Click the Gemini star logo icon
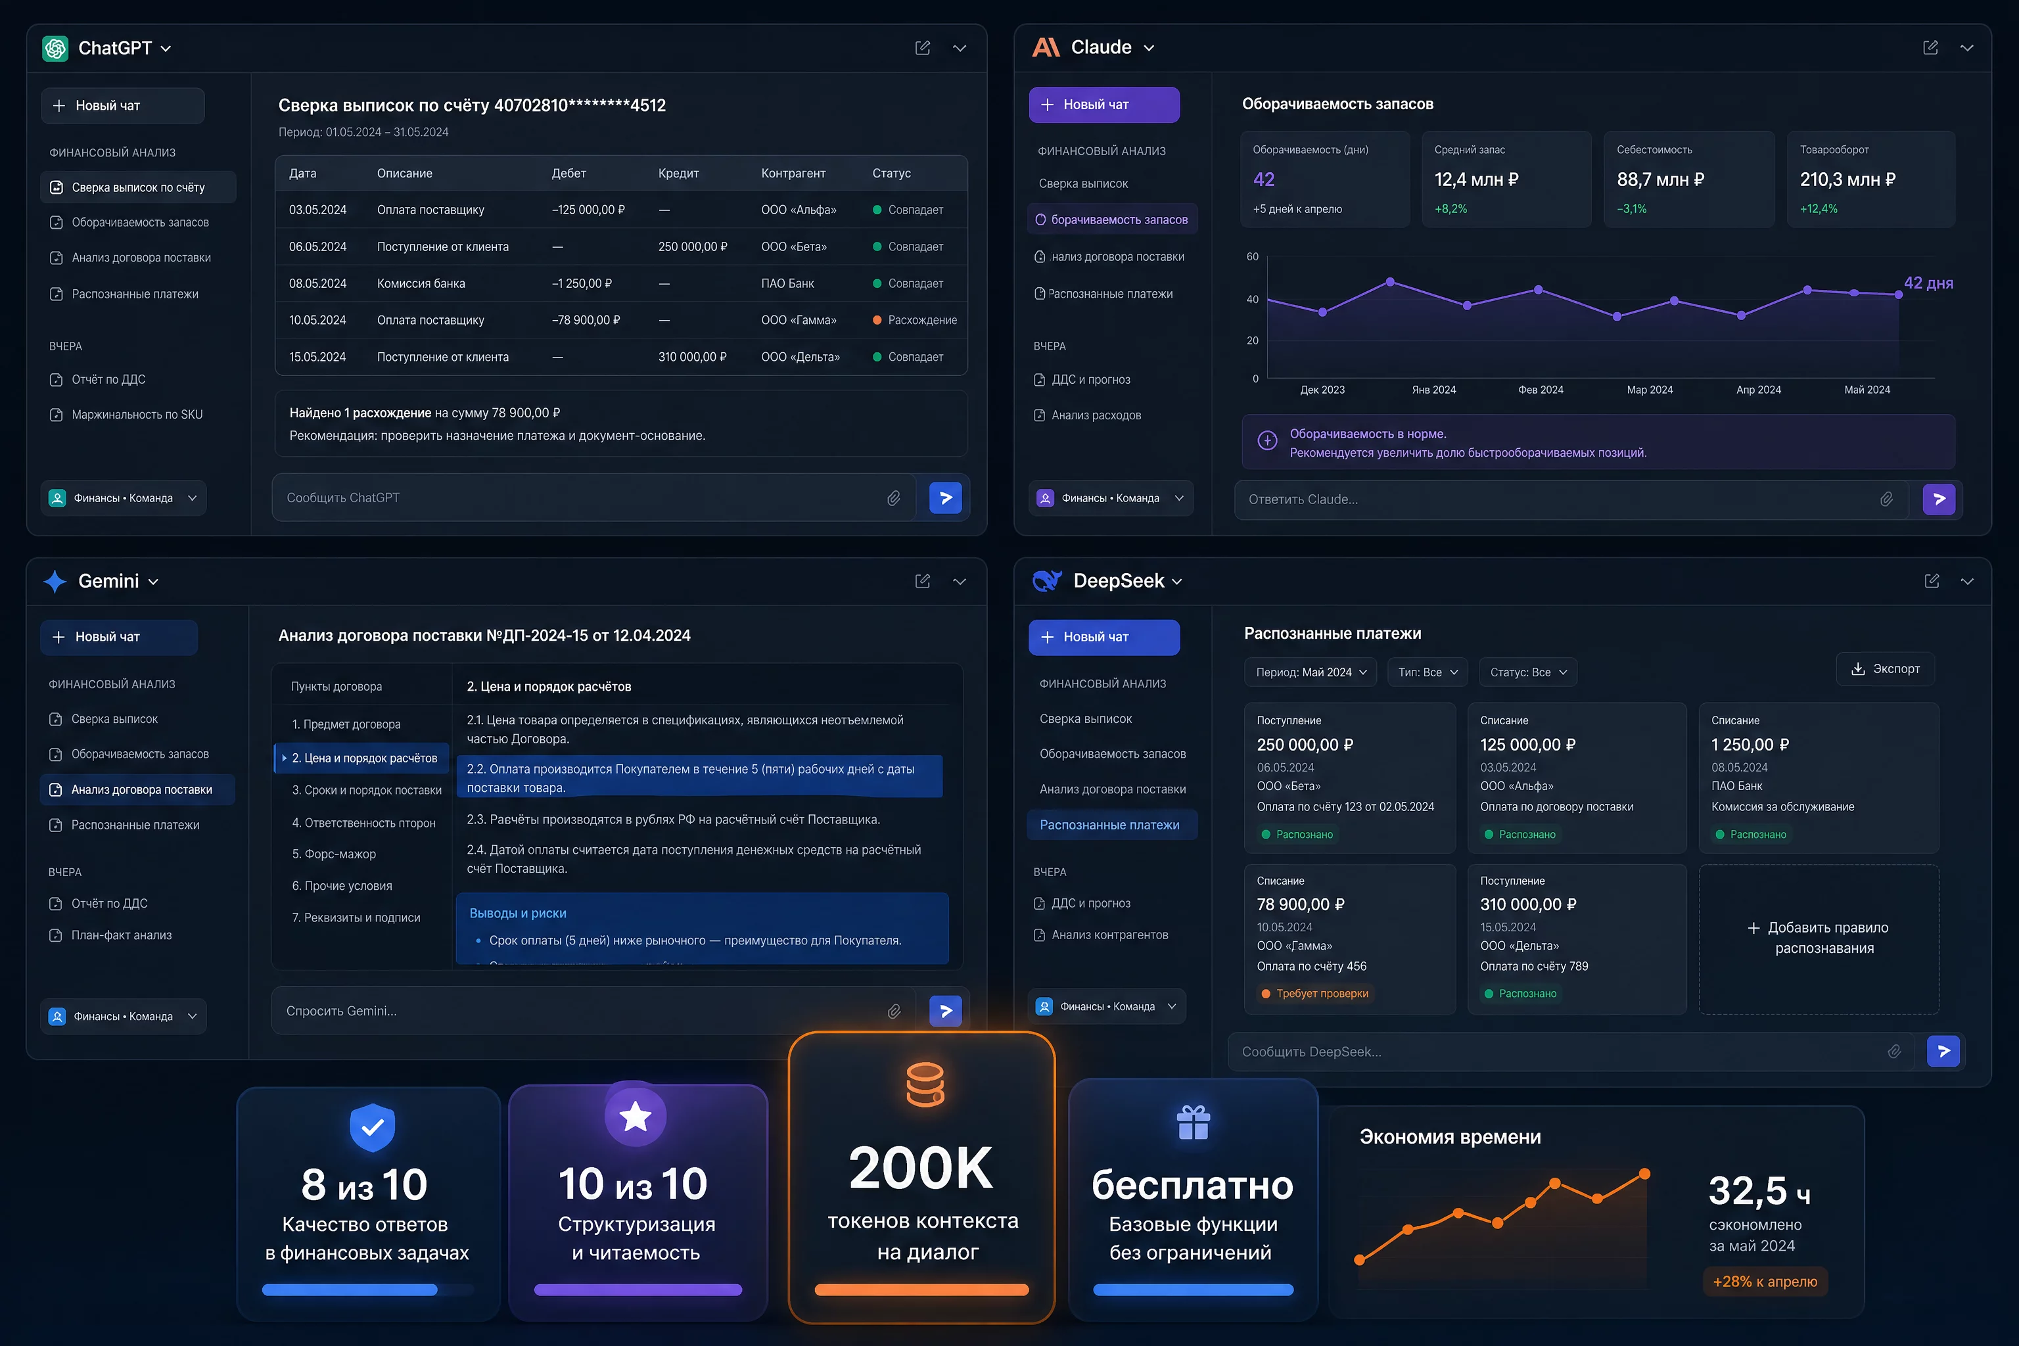 point(55,581)
